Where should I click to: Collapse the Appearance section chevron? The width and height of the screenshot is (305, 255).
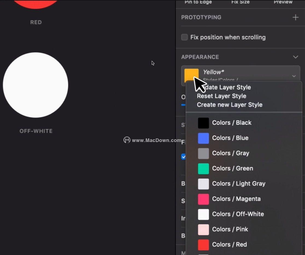pyautogui.click(x=295, y=57)
